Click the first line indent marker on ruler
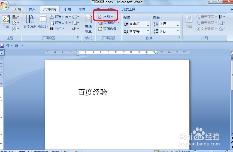The height and width of the screenshot is (152, 233). (78, 51)
